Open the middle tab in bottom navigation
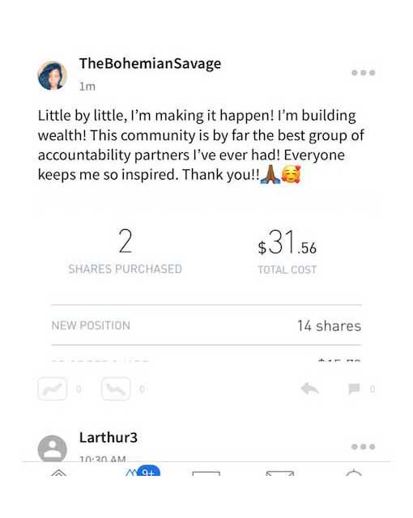This screenshot has width=413, height=518. pos(206,473)
